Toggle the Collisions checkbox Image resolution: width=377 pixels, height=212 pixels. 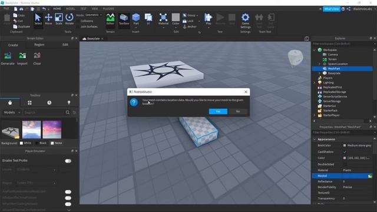pyautogui.click(x=78, y=21)
